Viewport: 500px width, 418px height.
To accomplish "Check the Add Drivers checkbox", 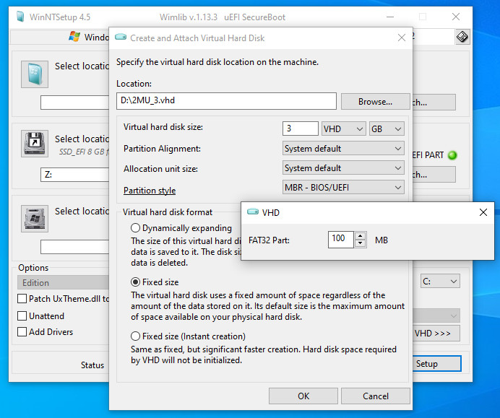I will tap(22, 332).
